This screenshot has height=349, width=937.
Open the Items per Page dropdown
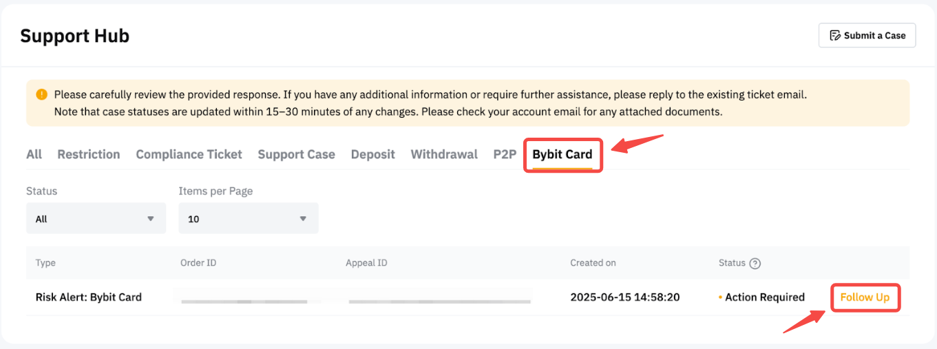point(248,218)
